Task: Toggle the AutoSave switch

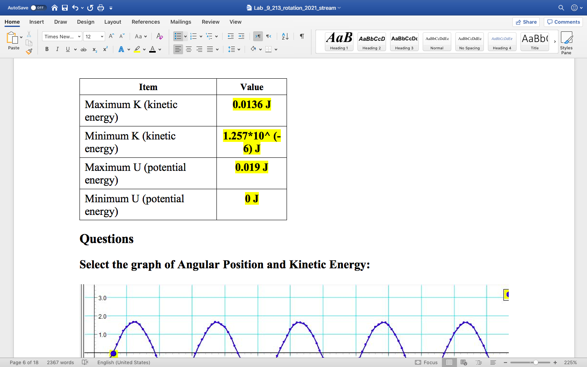Action: [x=38, y=8]
